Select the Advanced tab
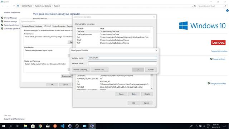Image resolution: width=229 pixels, height=129 pixels. tap(47, 26)
